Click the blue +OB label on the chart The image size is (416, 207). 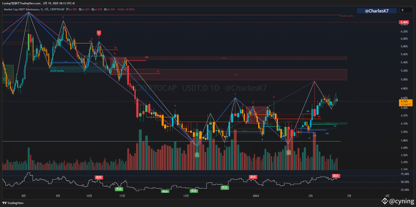coord(327,133)
